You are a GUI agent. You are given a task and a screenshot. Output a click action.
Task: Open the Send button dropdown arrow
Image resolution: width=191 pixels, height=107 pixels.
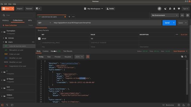(x=174, y=23)
